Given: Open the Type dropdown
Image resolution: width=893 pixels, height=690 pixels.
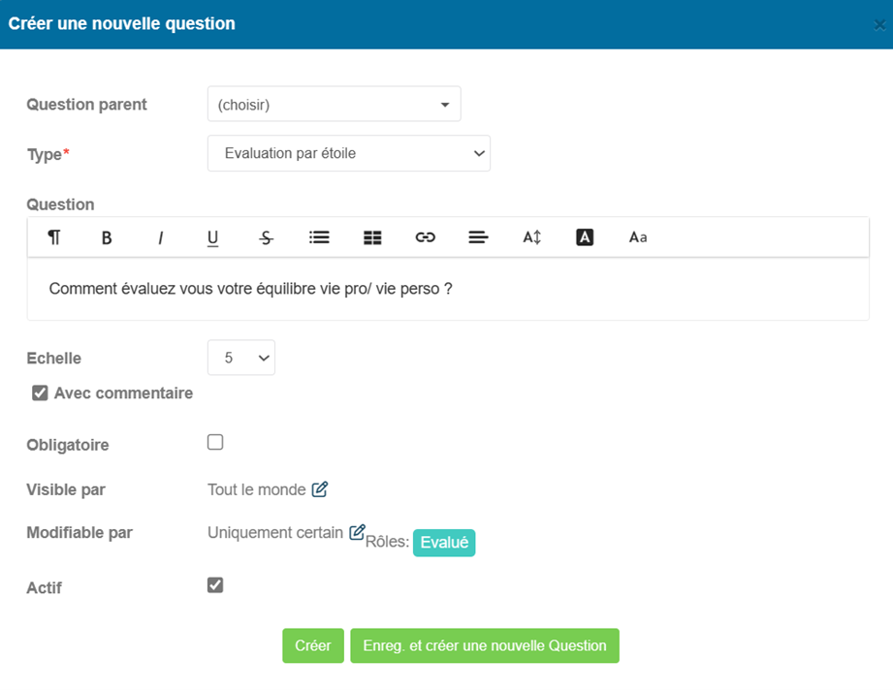Looking at the screenshot, I should [348, 153].
